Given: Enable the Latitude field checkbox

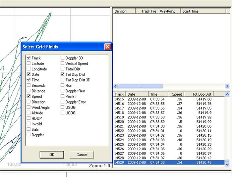Looking at the screenshot, I should point(29,64).
